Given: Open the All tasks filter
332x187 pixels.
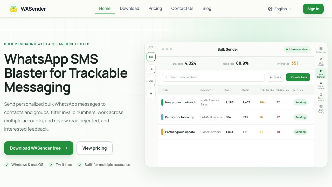Looking at the screenshot, I should click(275, 77).
